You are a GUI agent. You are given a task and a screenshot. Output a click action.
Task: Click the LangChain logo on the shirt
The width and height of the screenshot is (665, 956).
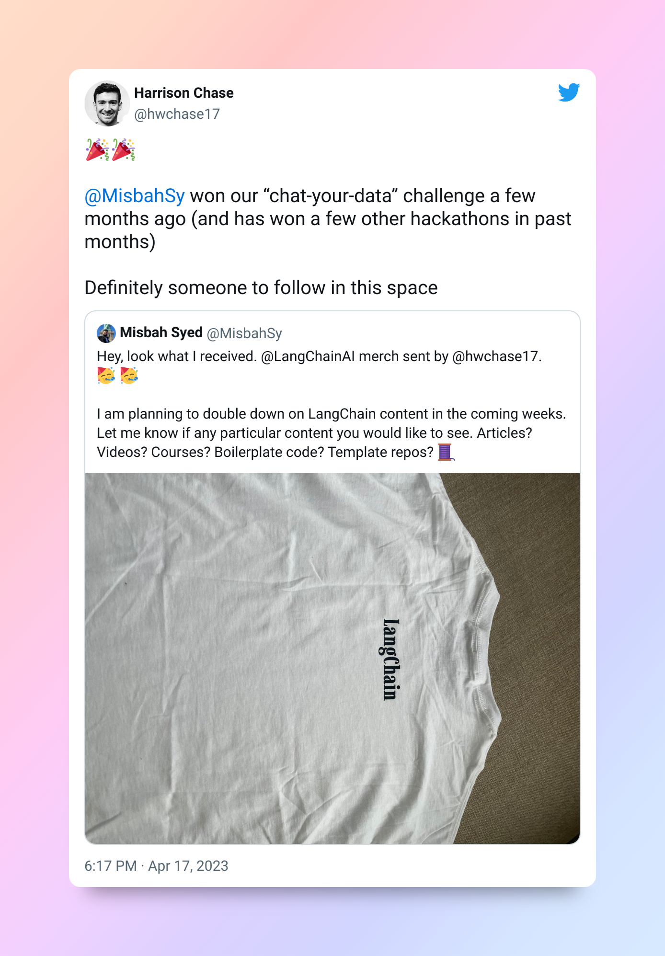click(391, 660)
